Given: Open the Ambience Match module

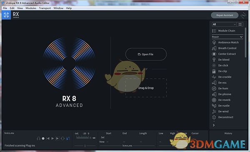Looking at the screenshot, I should (x=228, y=42).
